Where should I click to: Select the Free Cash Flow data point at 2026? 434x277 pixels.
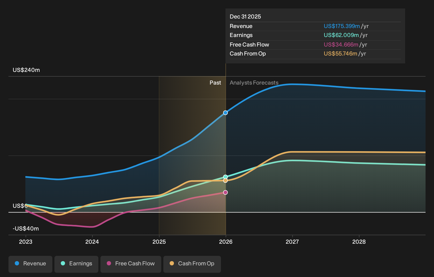(x=225, y=192)
